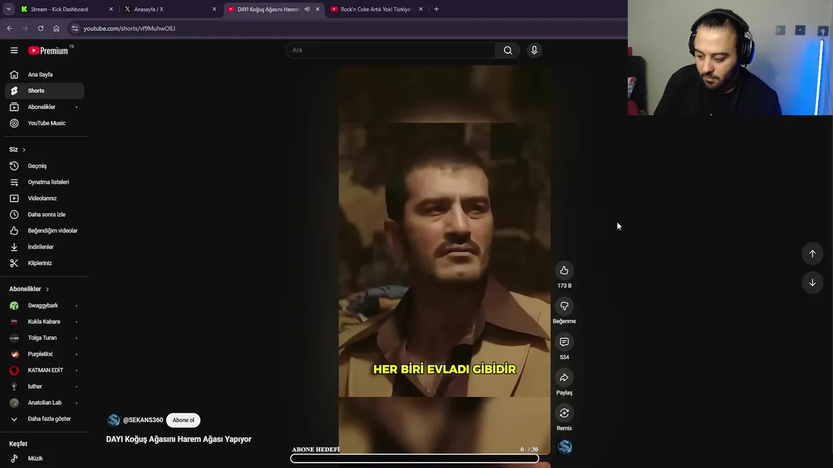
Task: Click the search magnifier button
Action: click(508, 50)
